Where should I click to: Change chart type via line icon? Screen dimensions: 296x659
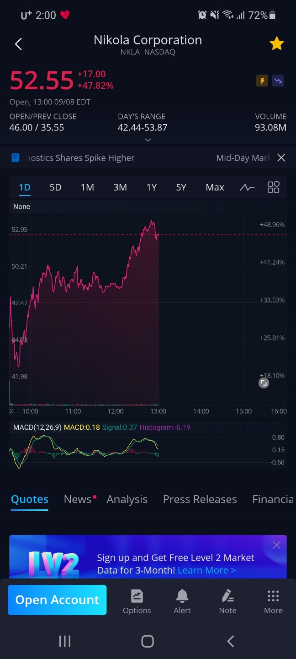pyautogui.click(x=247, y=187)
